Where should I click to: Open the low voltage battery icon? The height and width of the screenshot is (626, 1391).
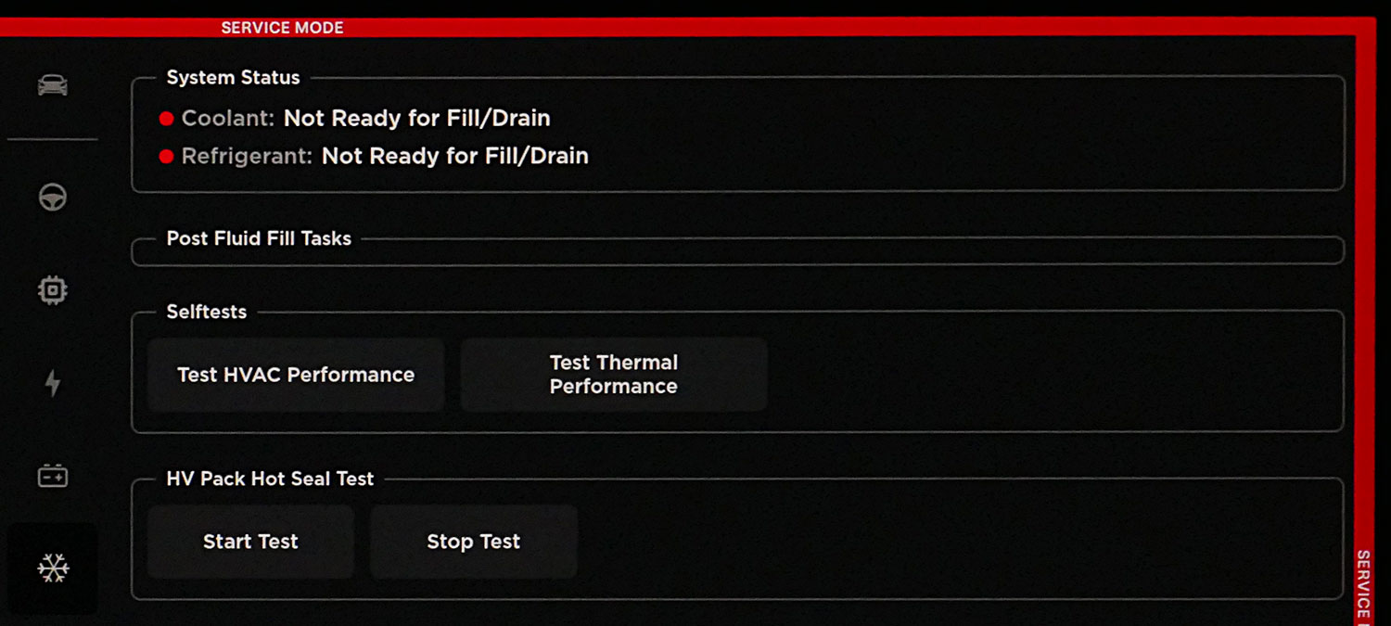pos(53,476)
